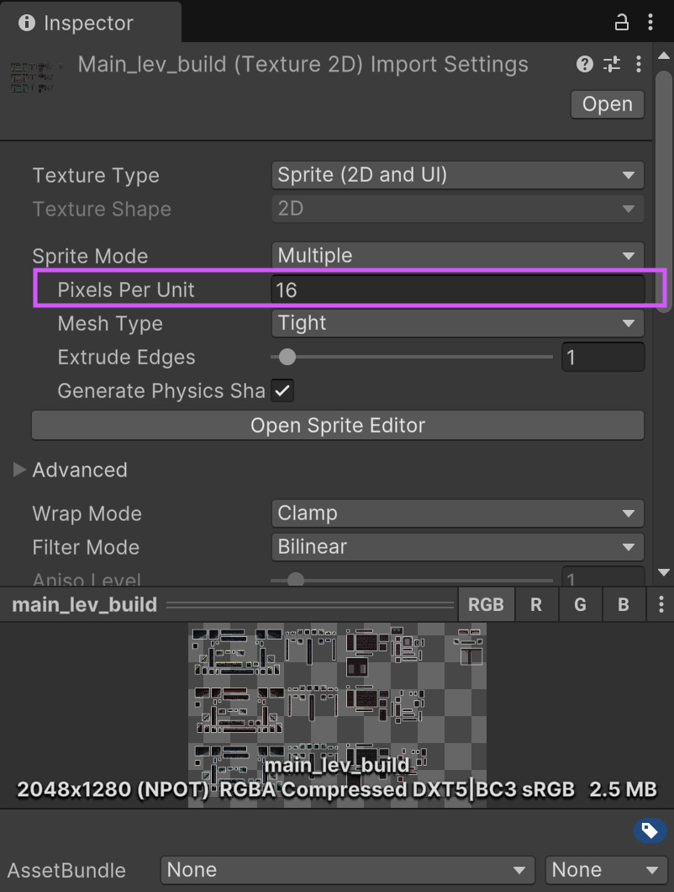Image resolution: width=674 pixels, height=892 pixels.
Task: Click the Open button
Action: [x=608, y=104]
